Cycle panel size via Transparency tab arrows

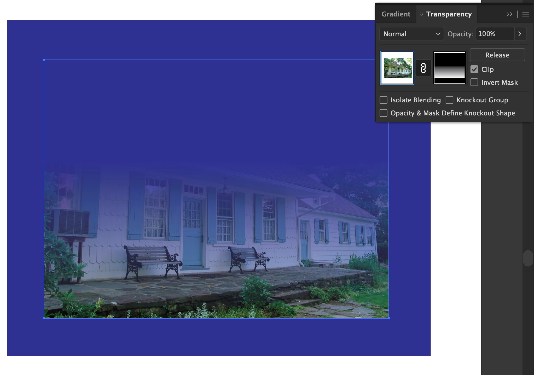point(421,14)
